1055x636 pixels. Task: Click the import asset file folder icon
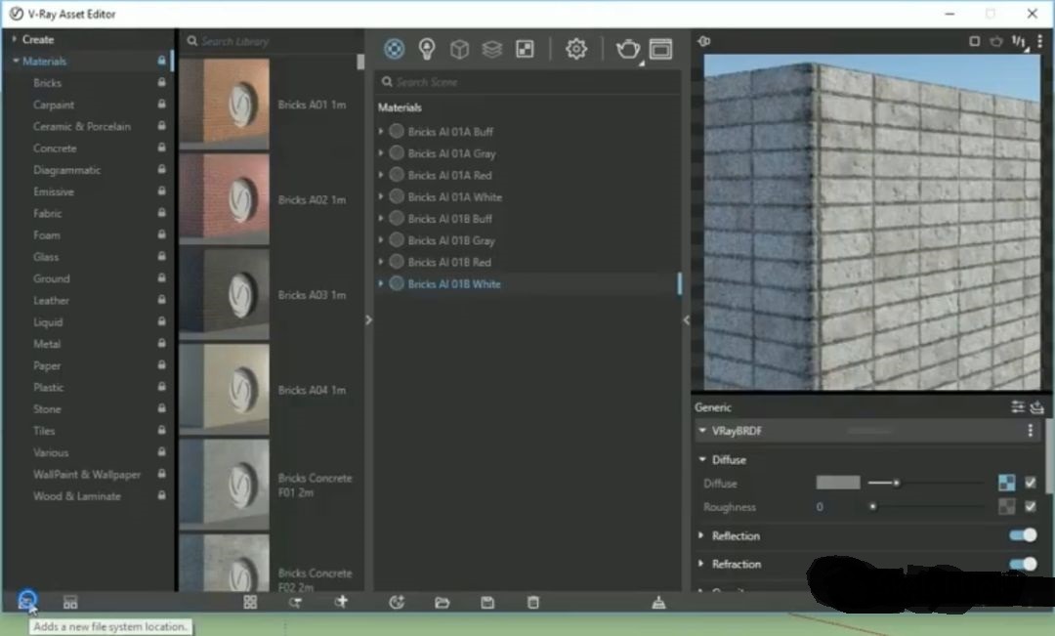tap(443, 603)
